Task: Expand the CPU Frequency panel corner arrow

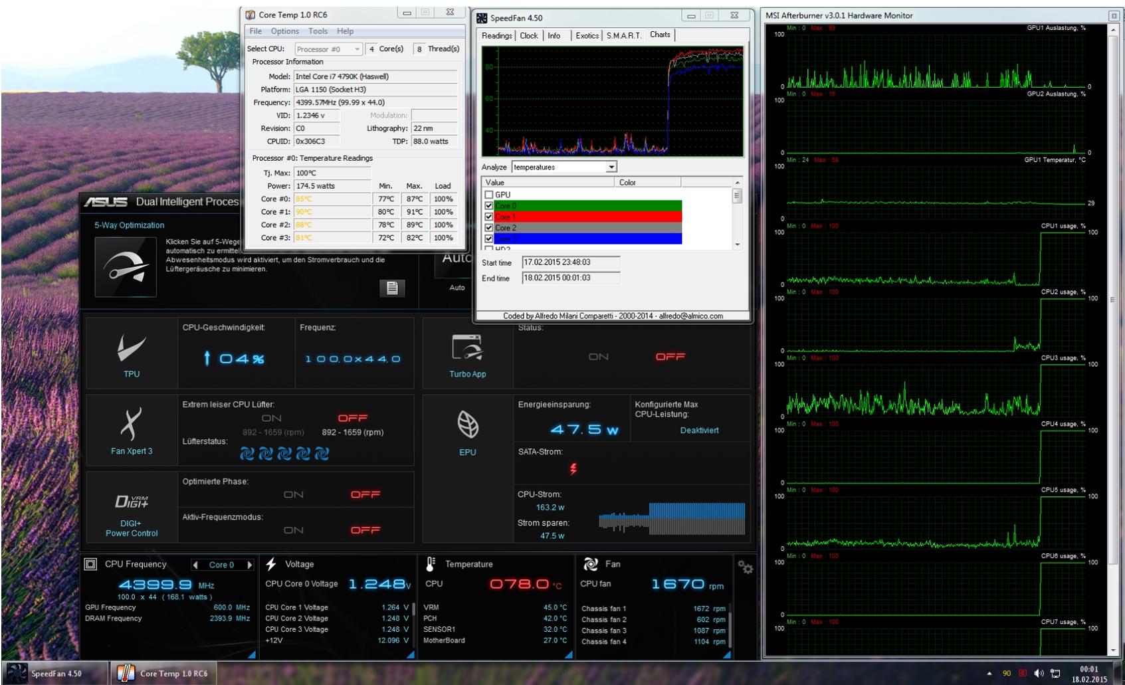Action: click(251, 654)
